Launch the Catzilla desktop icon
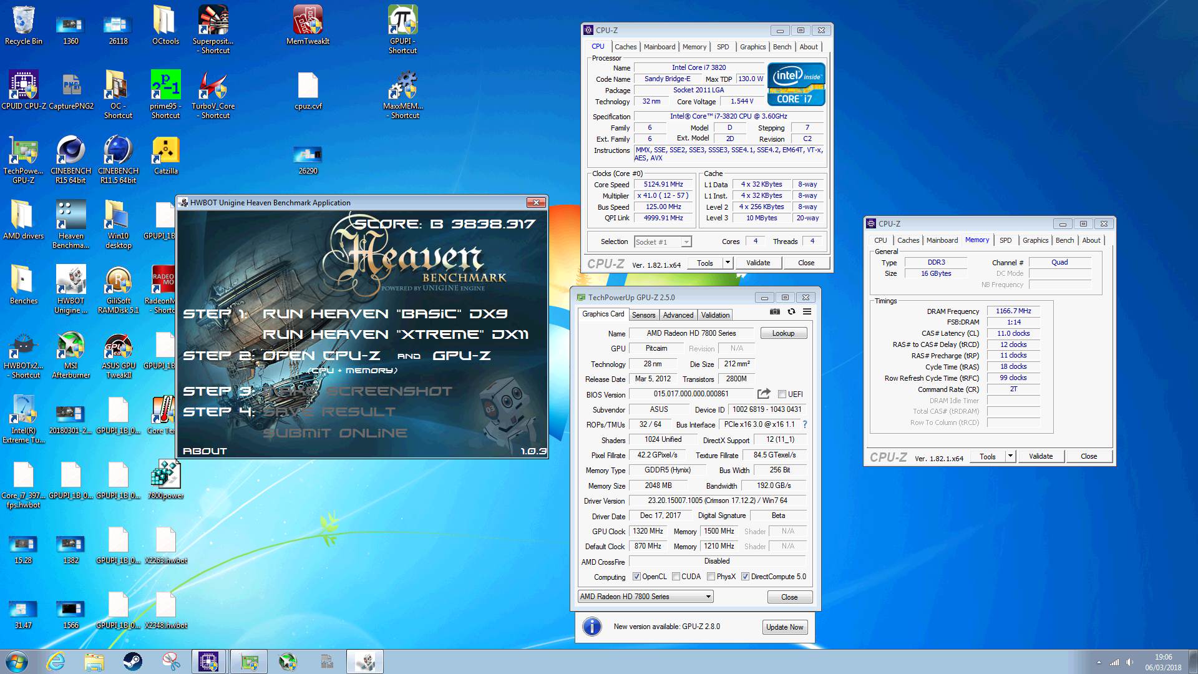Screen dimensions: 1198x674 165,155
